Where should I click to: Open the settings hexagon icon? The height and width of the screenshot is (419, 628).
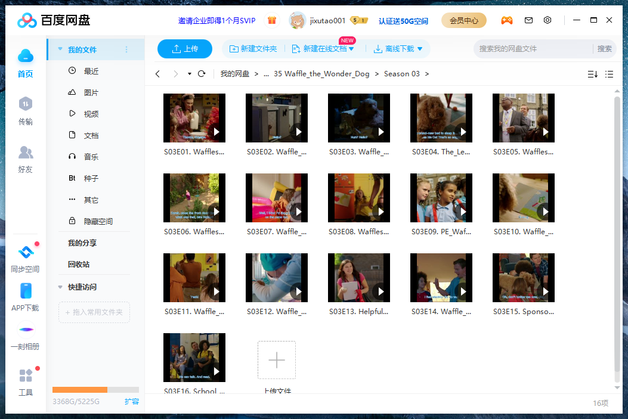(547, 20)
